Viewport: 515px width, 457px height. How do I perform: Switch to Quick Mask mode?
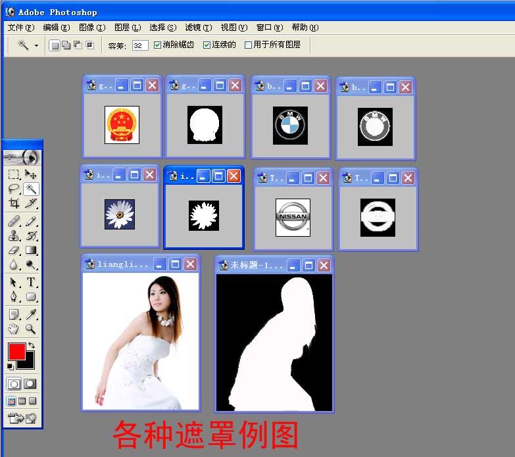(x=30, y=384)
